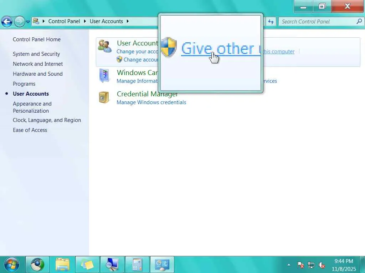
Task: Click the magnified shield icon in zoom lens
Action: (169, 47)
